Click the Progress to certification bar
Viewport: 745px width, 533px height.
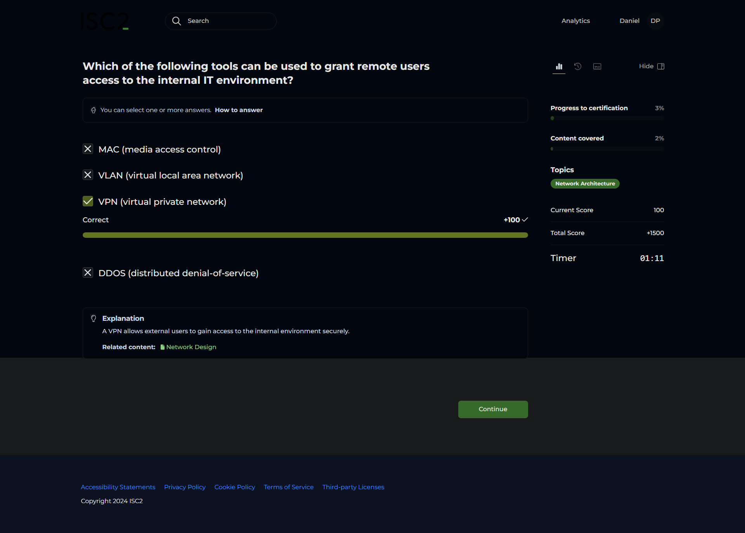point(607,118)
